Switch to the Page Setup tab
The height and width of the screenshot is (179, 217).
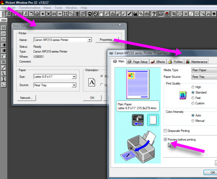pyautogui.click(x=138, y=62)
